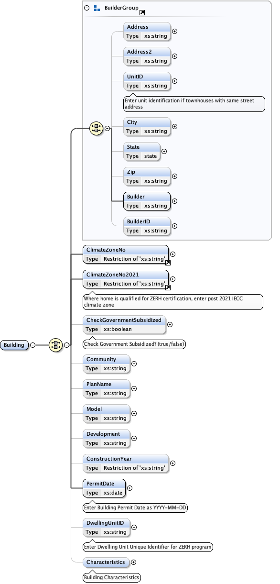Collapse the main Building sequence children
The height and width of the screenshot is (584, 280).
[x=67, y=345]
